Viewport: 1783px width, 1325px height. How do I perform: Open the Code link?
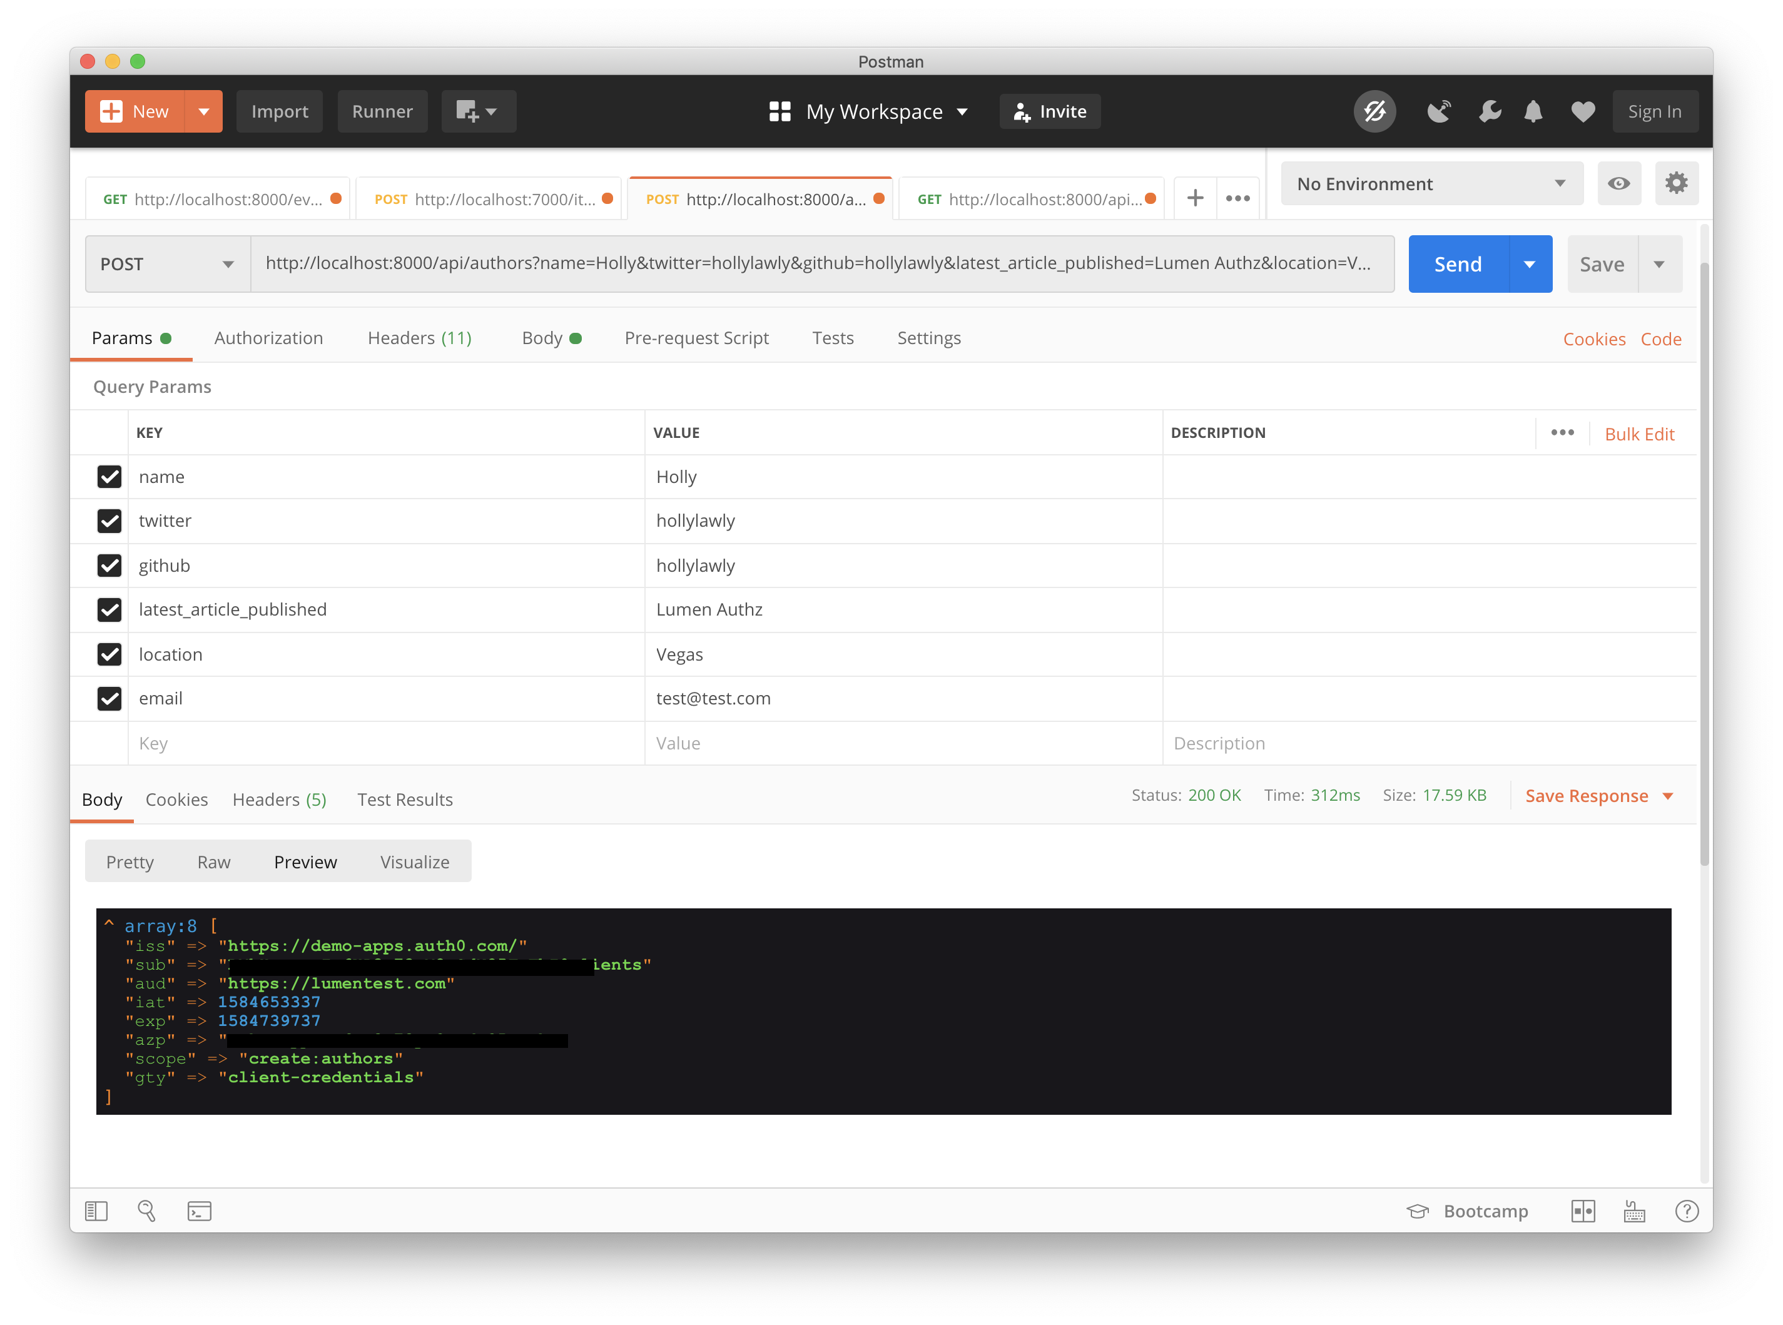pyautogui.click(x=1660, y=339)
